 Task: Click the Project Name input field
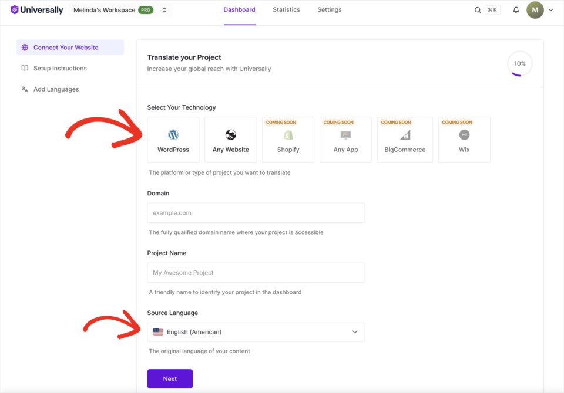pyautogui.click(x=256, y=273)
